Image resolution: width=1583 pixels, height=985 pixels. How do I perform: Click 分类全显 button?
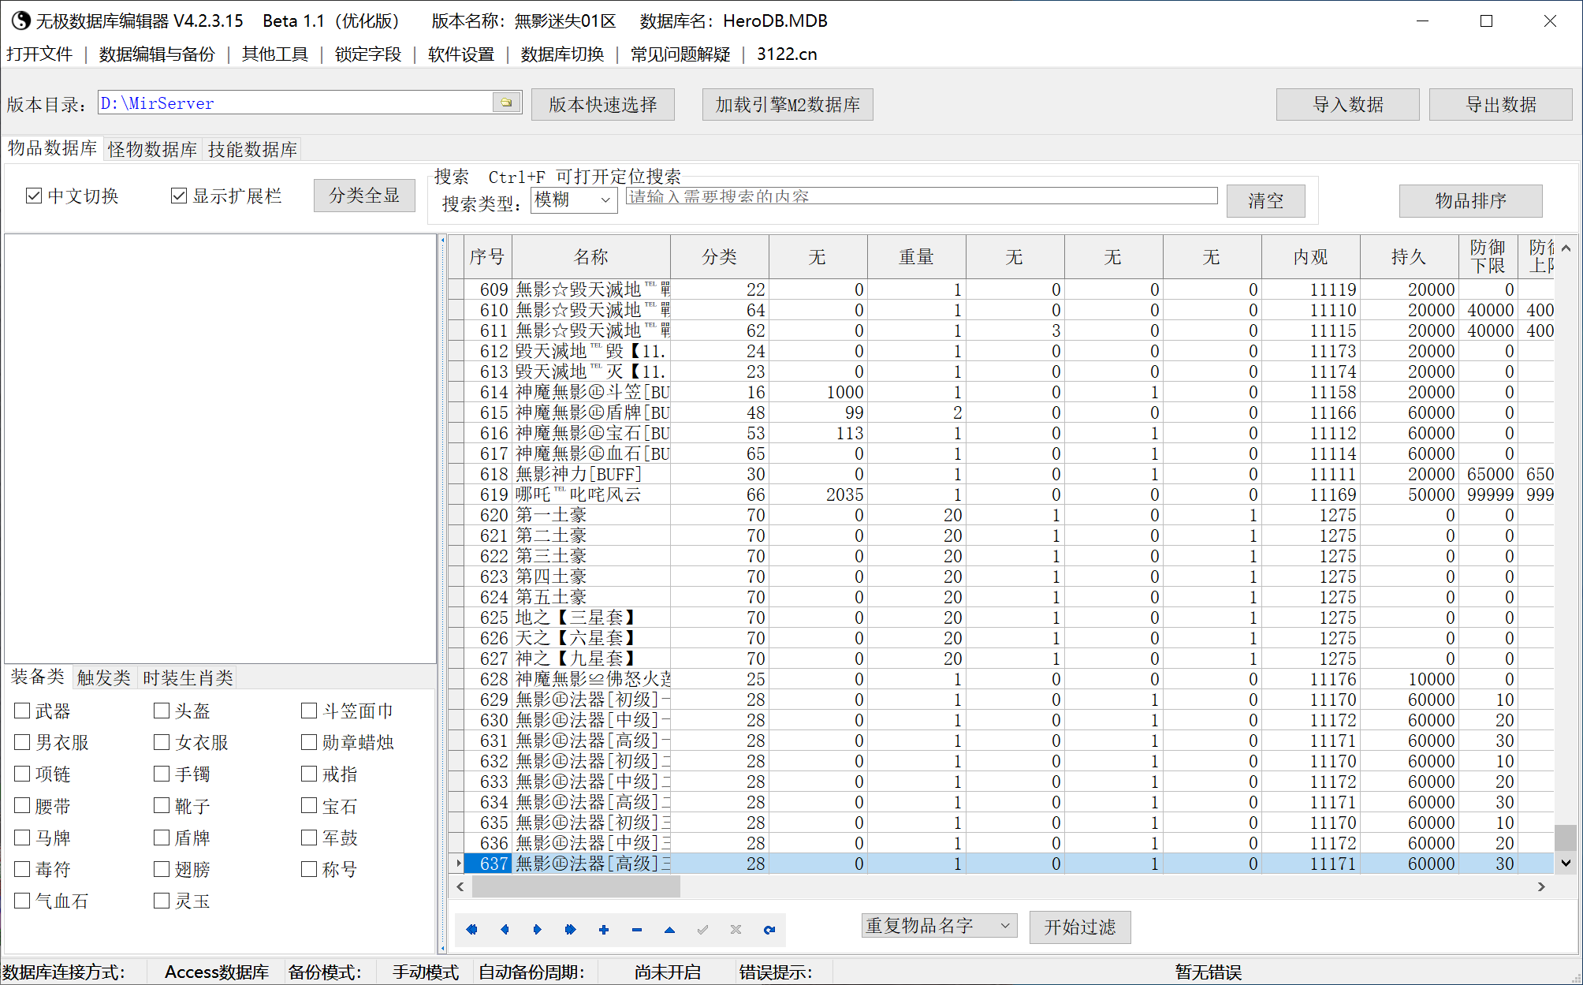[x=364, y=196]
